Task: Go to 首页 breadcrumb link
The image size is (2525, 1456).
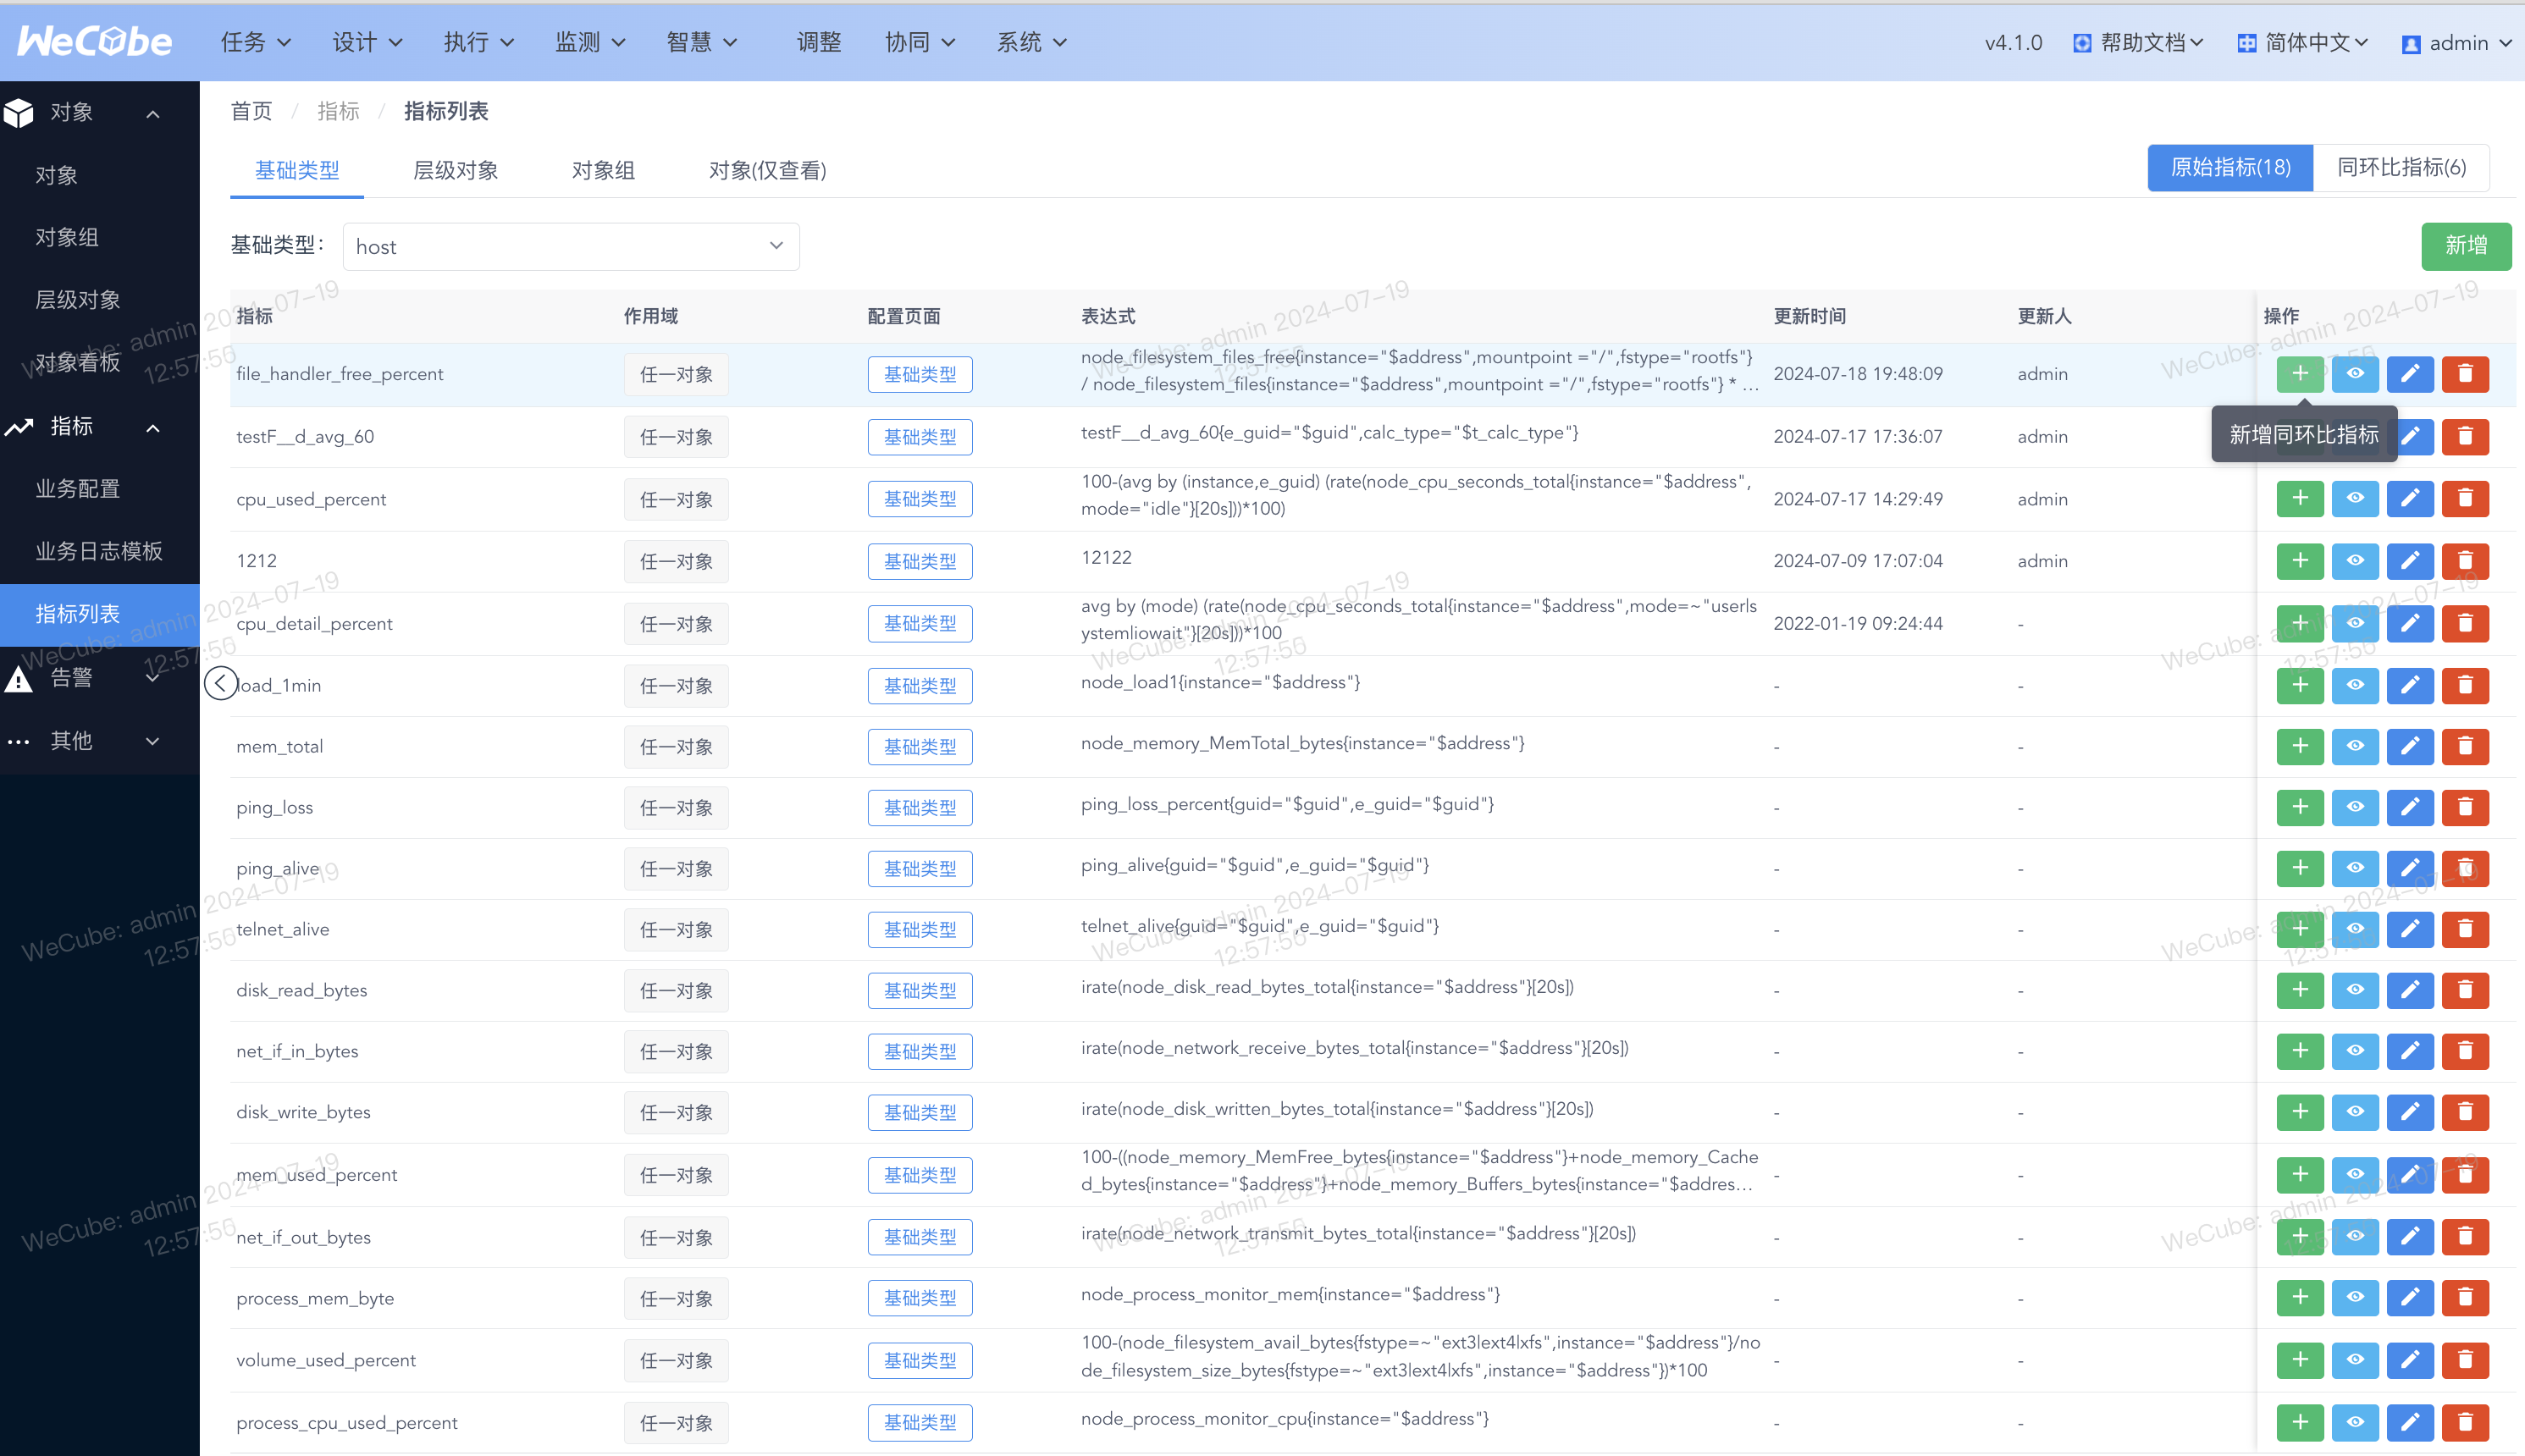Action: [x=251, y=111]
